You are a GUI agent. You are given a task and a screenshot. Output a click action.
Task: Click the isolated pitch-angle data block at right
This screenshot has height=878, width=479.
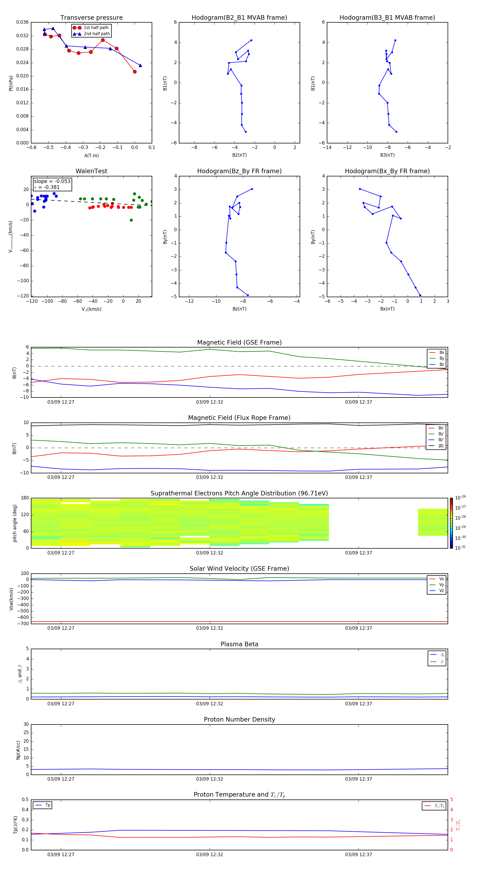tap(433, 522)
